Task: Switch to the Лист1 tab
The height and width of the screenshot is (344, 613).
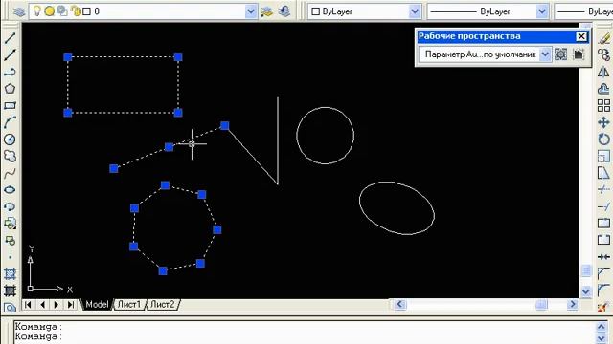Action: pos(129,304)
